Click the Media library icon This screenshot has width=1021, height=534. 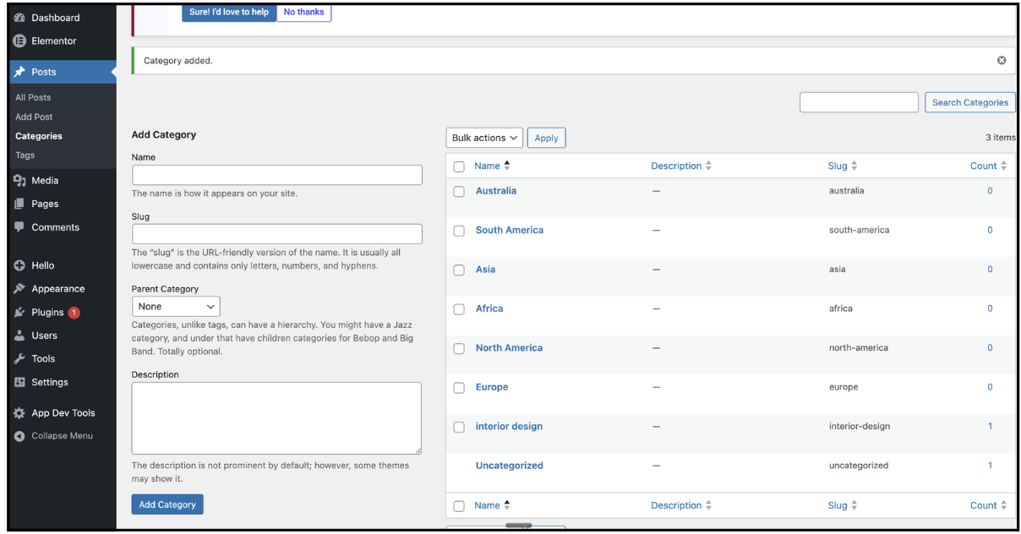(x=19, y=180)
